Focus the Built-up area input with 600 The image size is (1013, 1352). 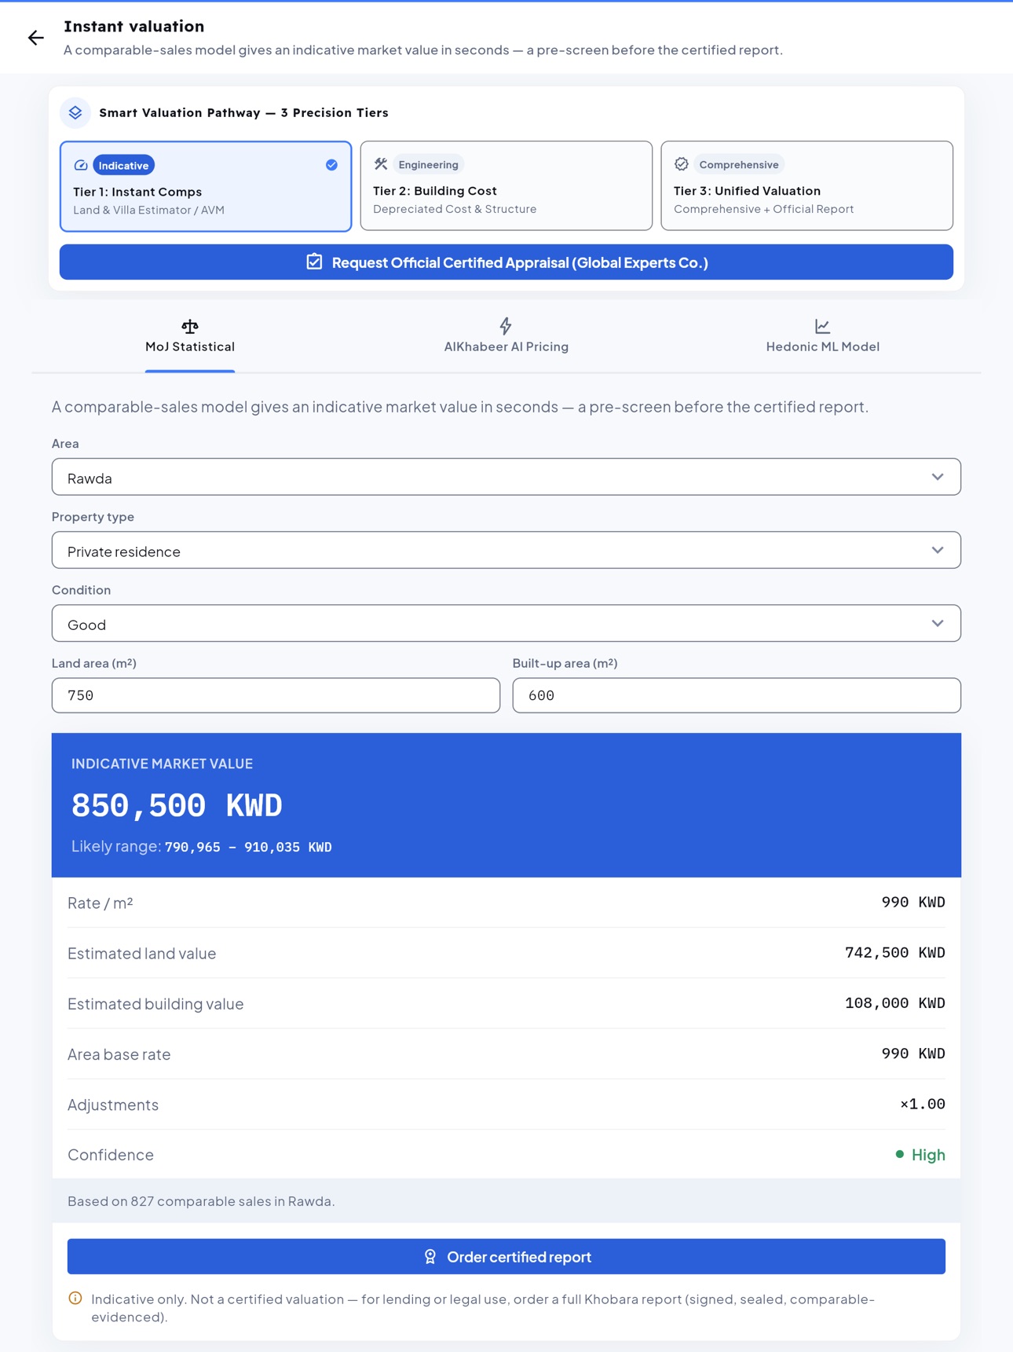tap(737, 695)
